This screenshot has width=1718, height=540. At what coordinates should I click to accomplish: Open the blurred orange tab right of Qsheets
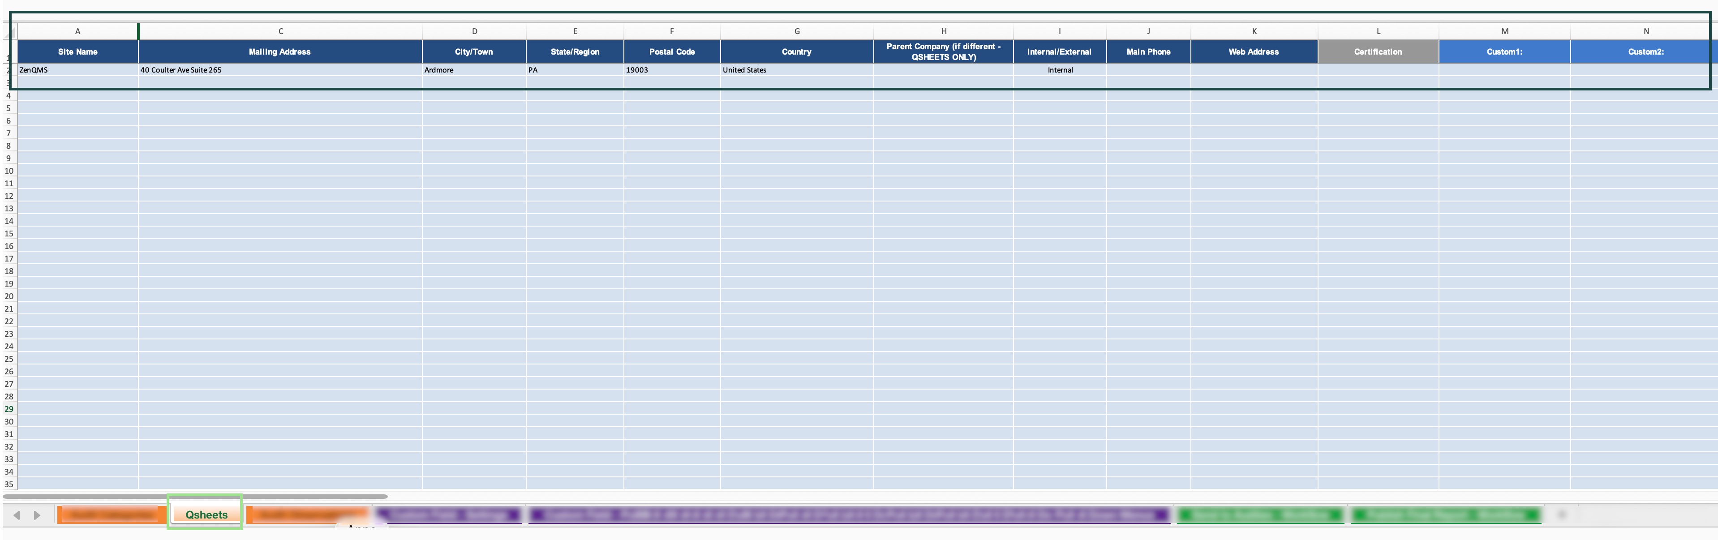[307, 514]
